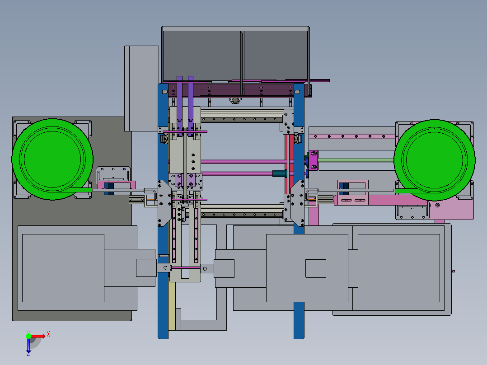This screenshot has height=365, width=487.
Task: Click the blue Z axis arrow of triad
Action: [28, 346]
